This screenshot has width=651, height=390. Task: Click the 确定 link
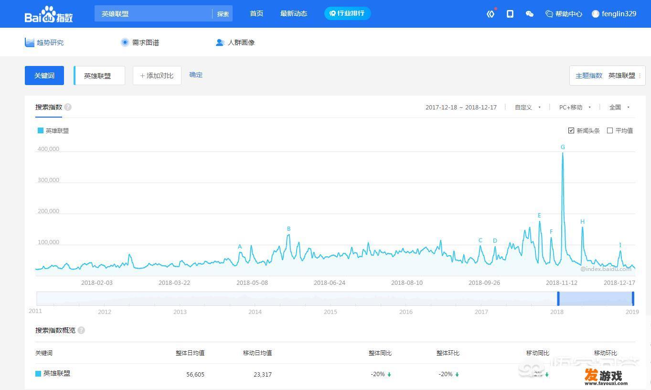pyautogui.click(x=196, y=75)
